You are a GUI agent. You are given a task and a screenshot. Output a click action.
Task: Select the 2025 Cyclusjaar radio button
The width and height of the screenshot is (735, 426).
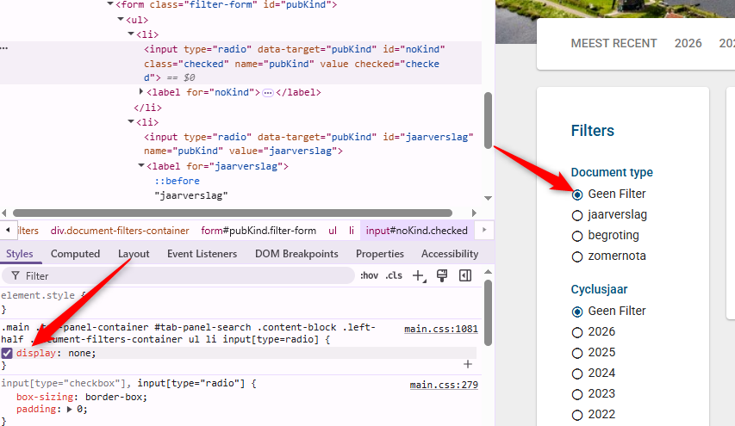(x=577, y=353)
